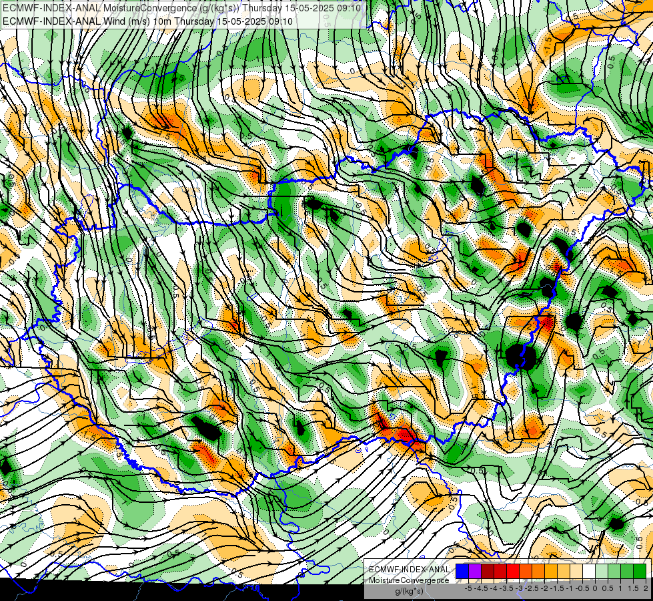This screenshot has height=601, width=653.
Task: Click the '-2.5' tick label in the legend
Action: click(x=532, y=588)
